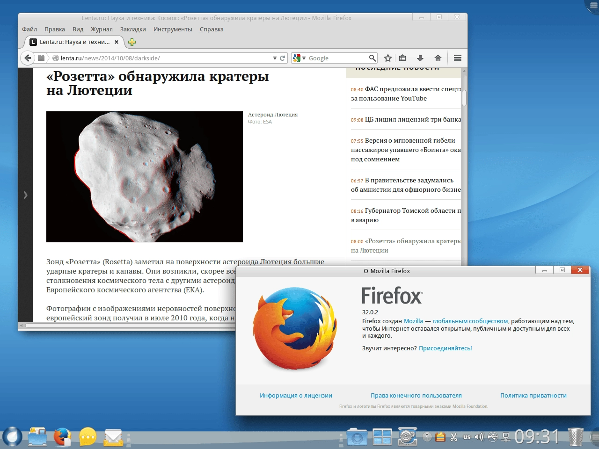Open news item ЦБ лишил лицензий три банка
599x449 pixels.
coord(406,119)
